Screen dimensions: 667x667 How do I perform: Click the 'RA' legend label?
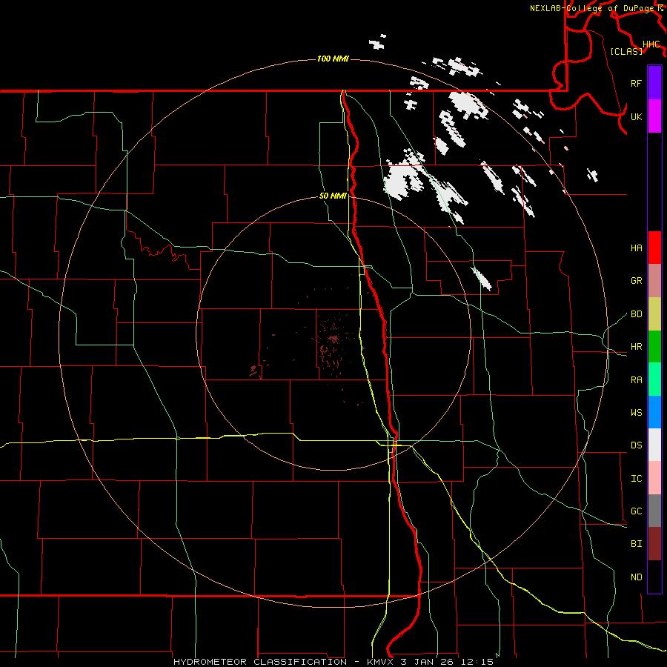tap(636, 380)
